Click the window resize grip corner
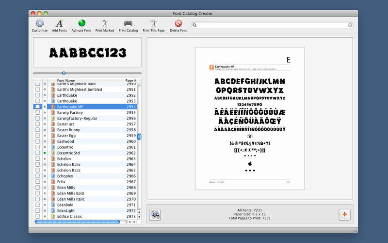 pos(356,230)
